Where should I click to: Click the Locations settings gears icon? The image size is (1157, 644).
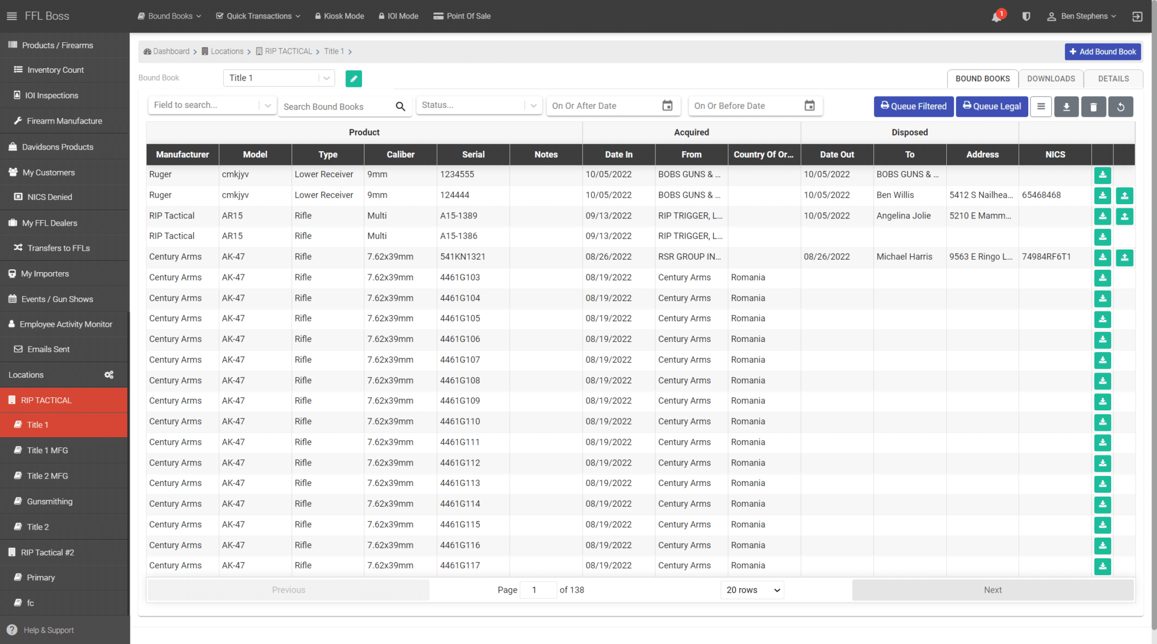point(109,375)
